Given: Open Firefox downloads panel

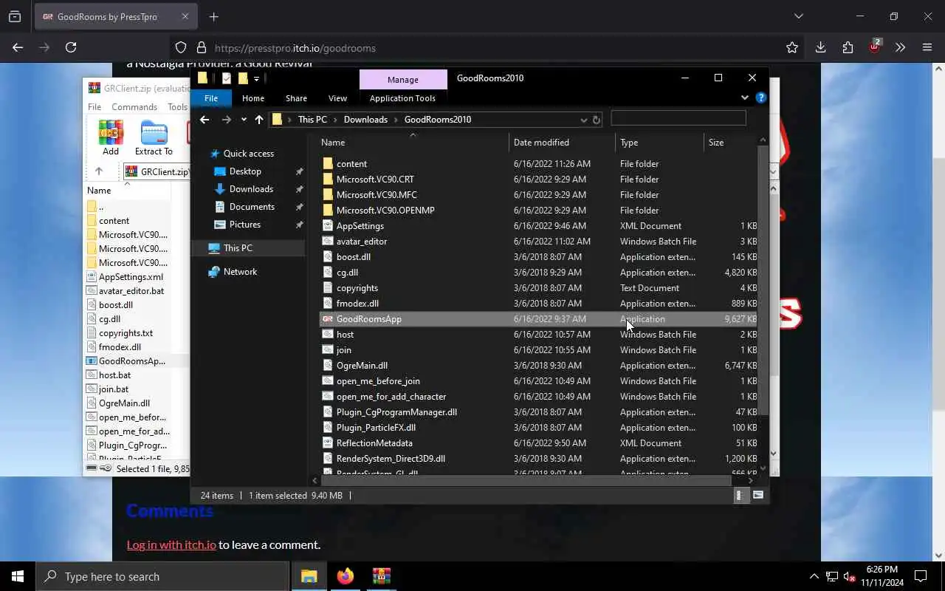Looking at the screenshot, I should tap(820, 47).
